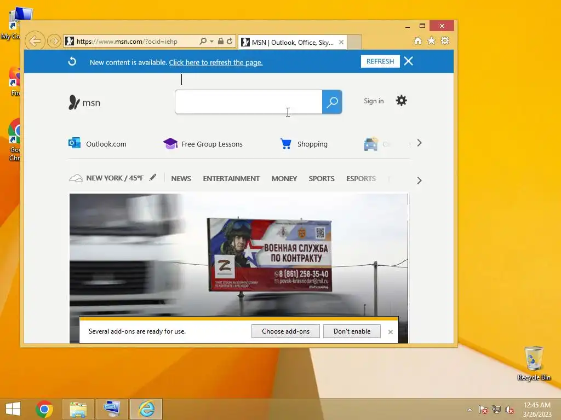The image size is (561, 420).
Task: Expand more shortcuts with right chevron
Action: tap(419, 143)
